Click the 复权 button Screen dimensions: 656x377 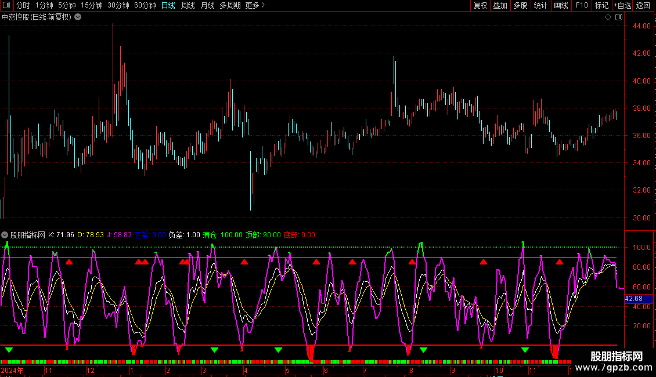click(481, 5)
